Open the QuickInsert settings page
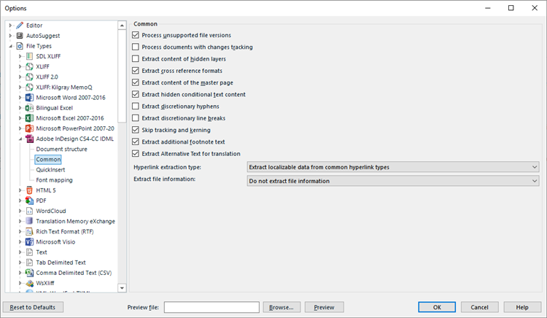The image size is (547, 318). tap(50, 170)
